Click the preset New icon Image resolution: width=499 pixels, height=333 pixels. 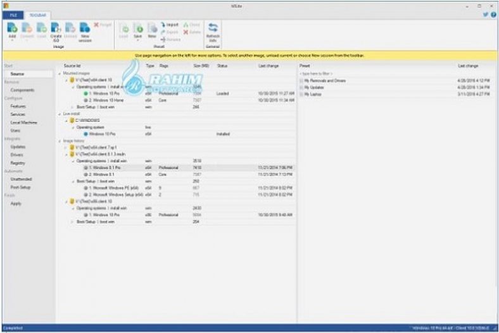coord(152,28)
